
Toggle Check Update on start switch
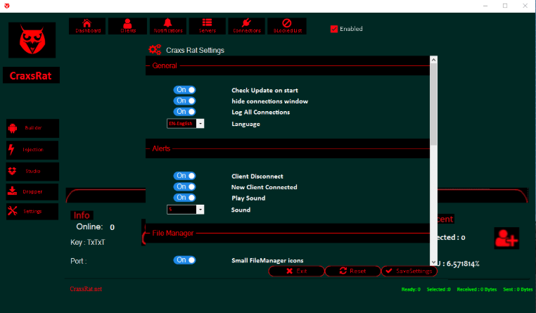[x=184, y=90]
